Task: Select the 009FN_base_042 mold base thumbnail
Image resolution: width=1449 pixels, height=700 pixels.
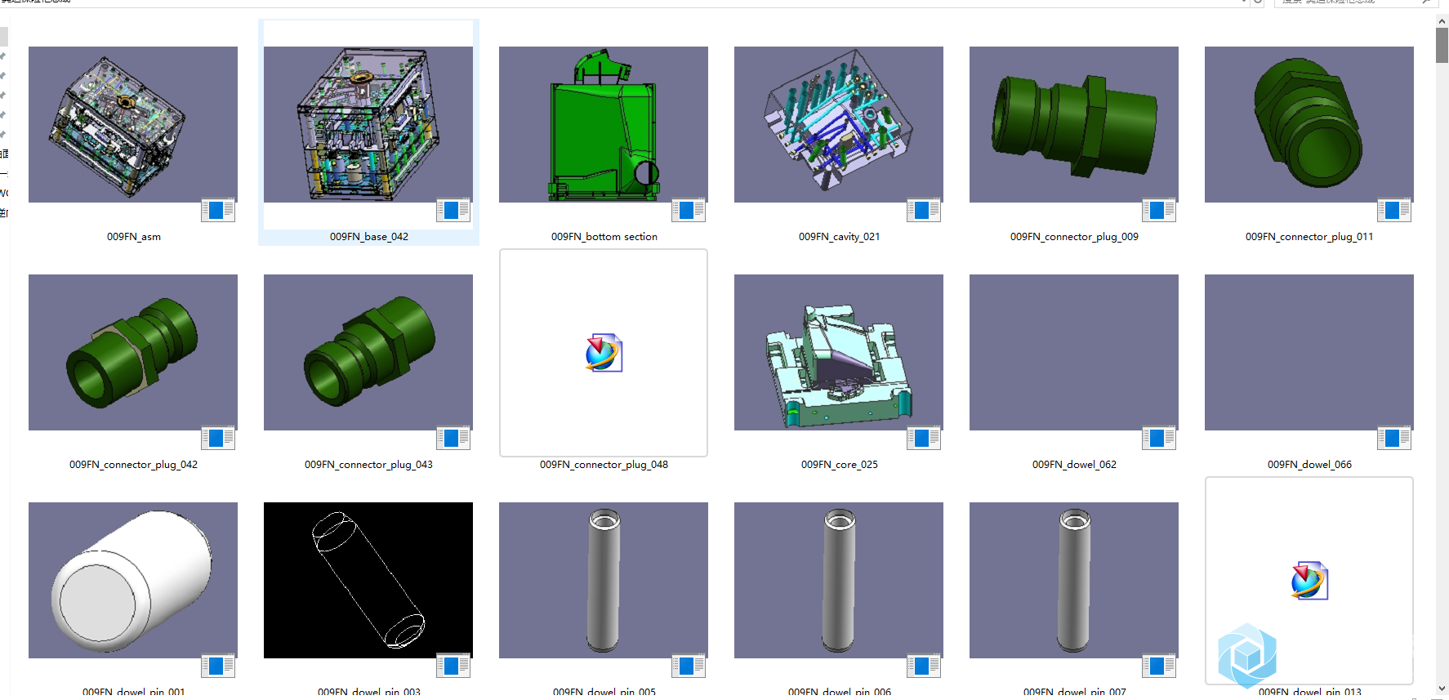Action: 368,124
